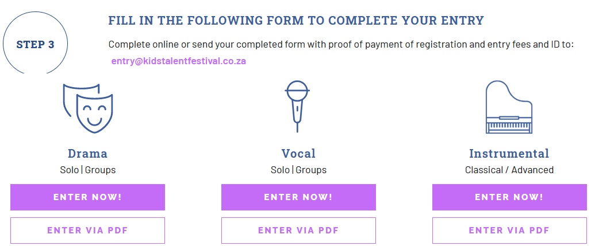Click Solo | Groups subtitle under Vocal
This screenshot has height=246, width=595.
click(298, 170)
